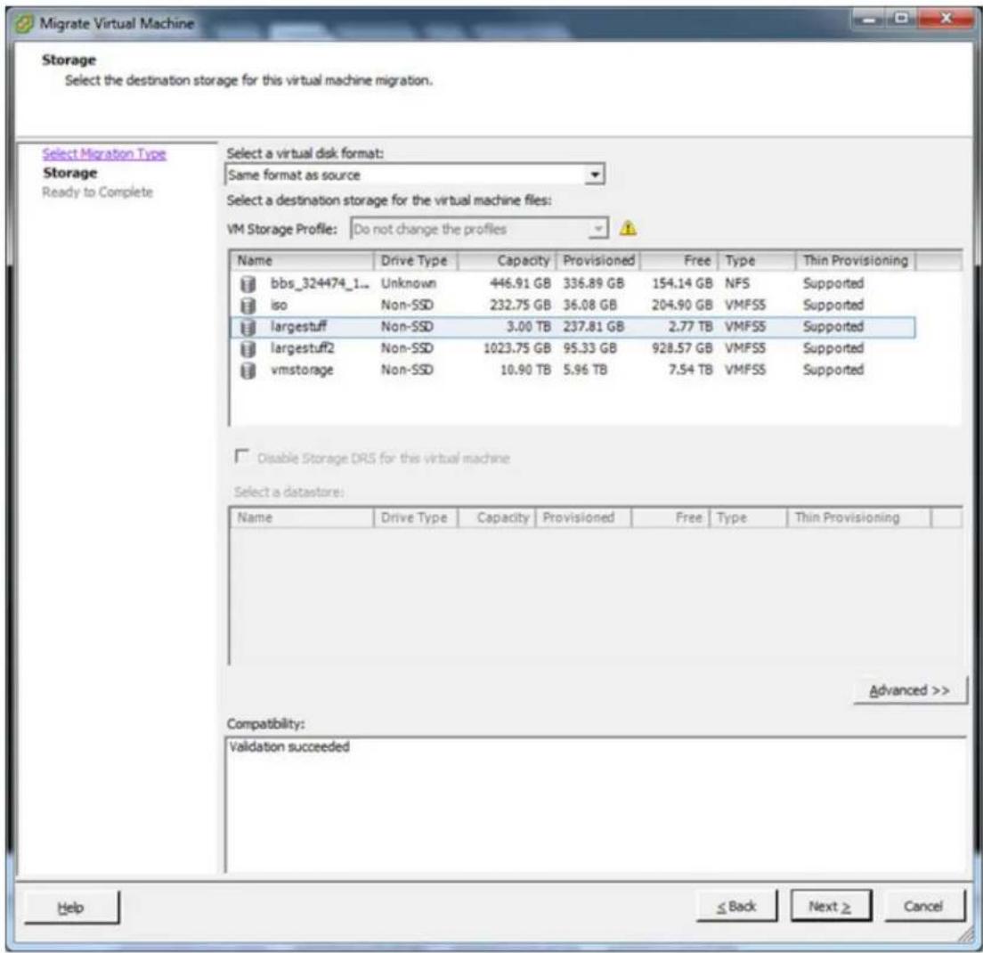This screenshot has width=983, height=953.
Task: Click the Storage step in sidebar
Action: pyautogui.click(x=69, y=173)
